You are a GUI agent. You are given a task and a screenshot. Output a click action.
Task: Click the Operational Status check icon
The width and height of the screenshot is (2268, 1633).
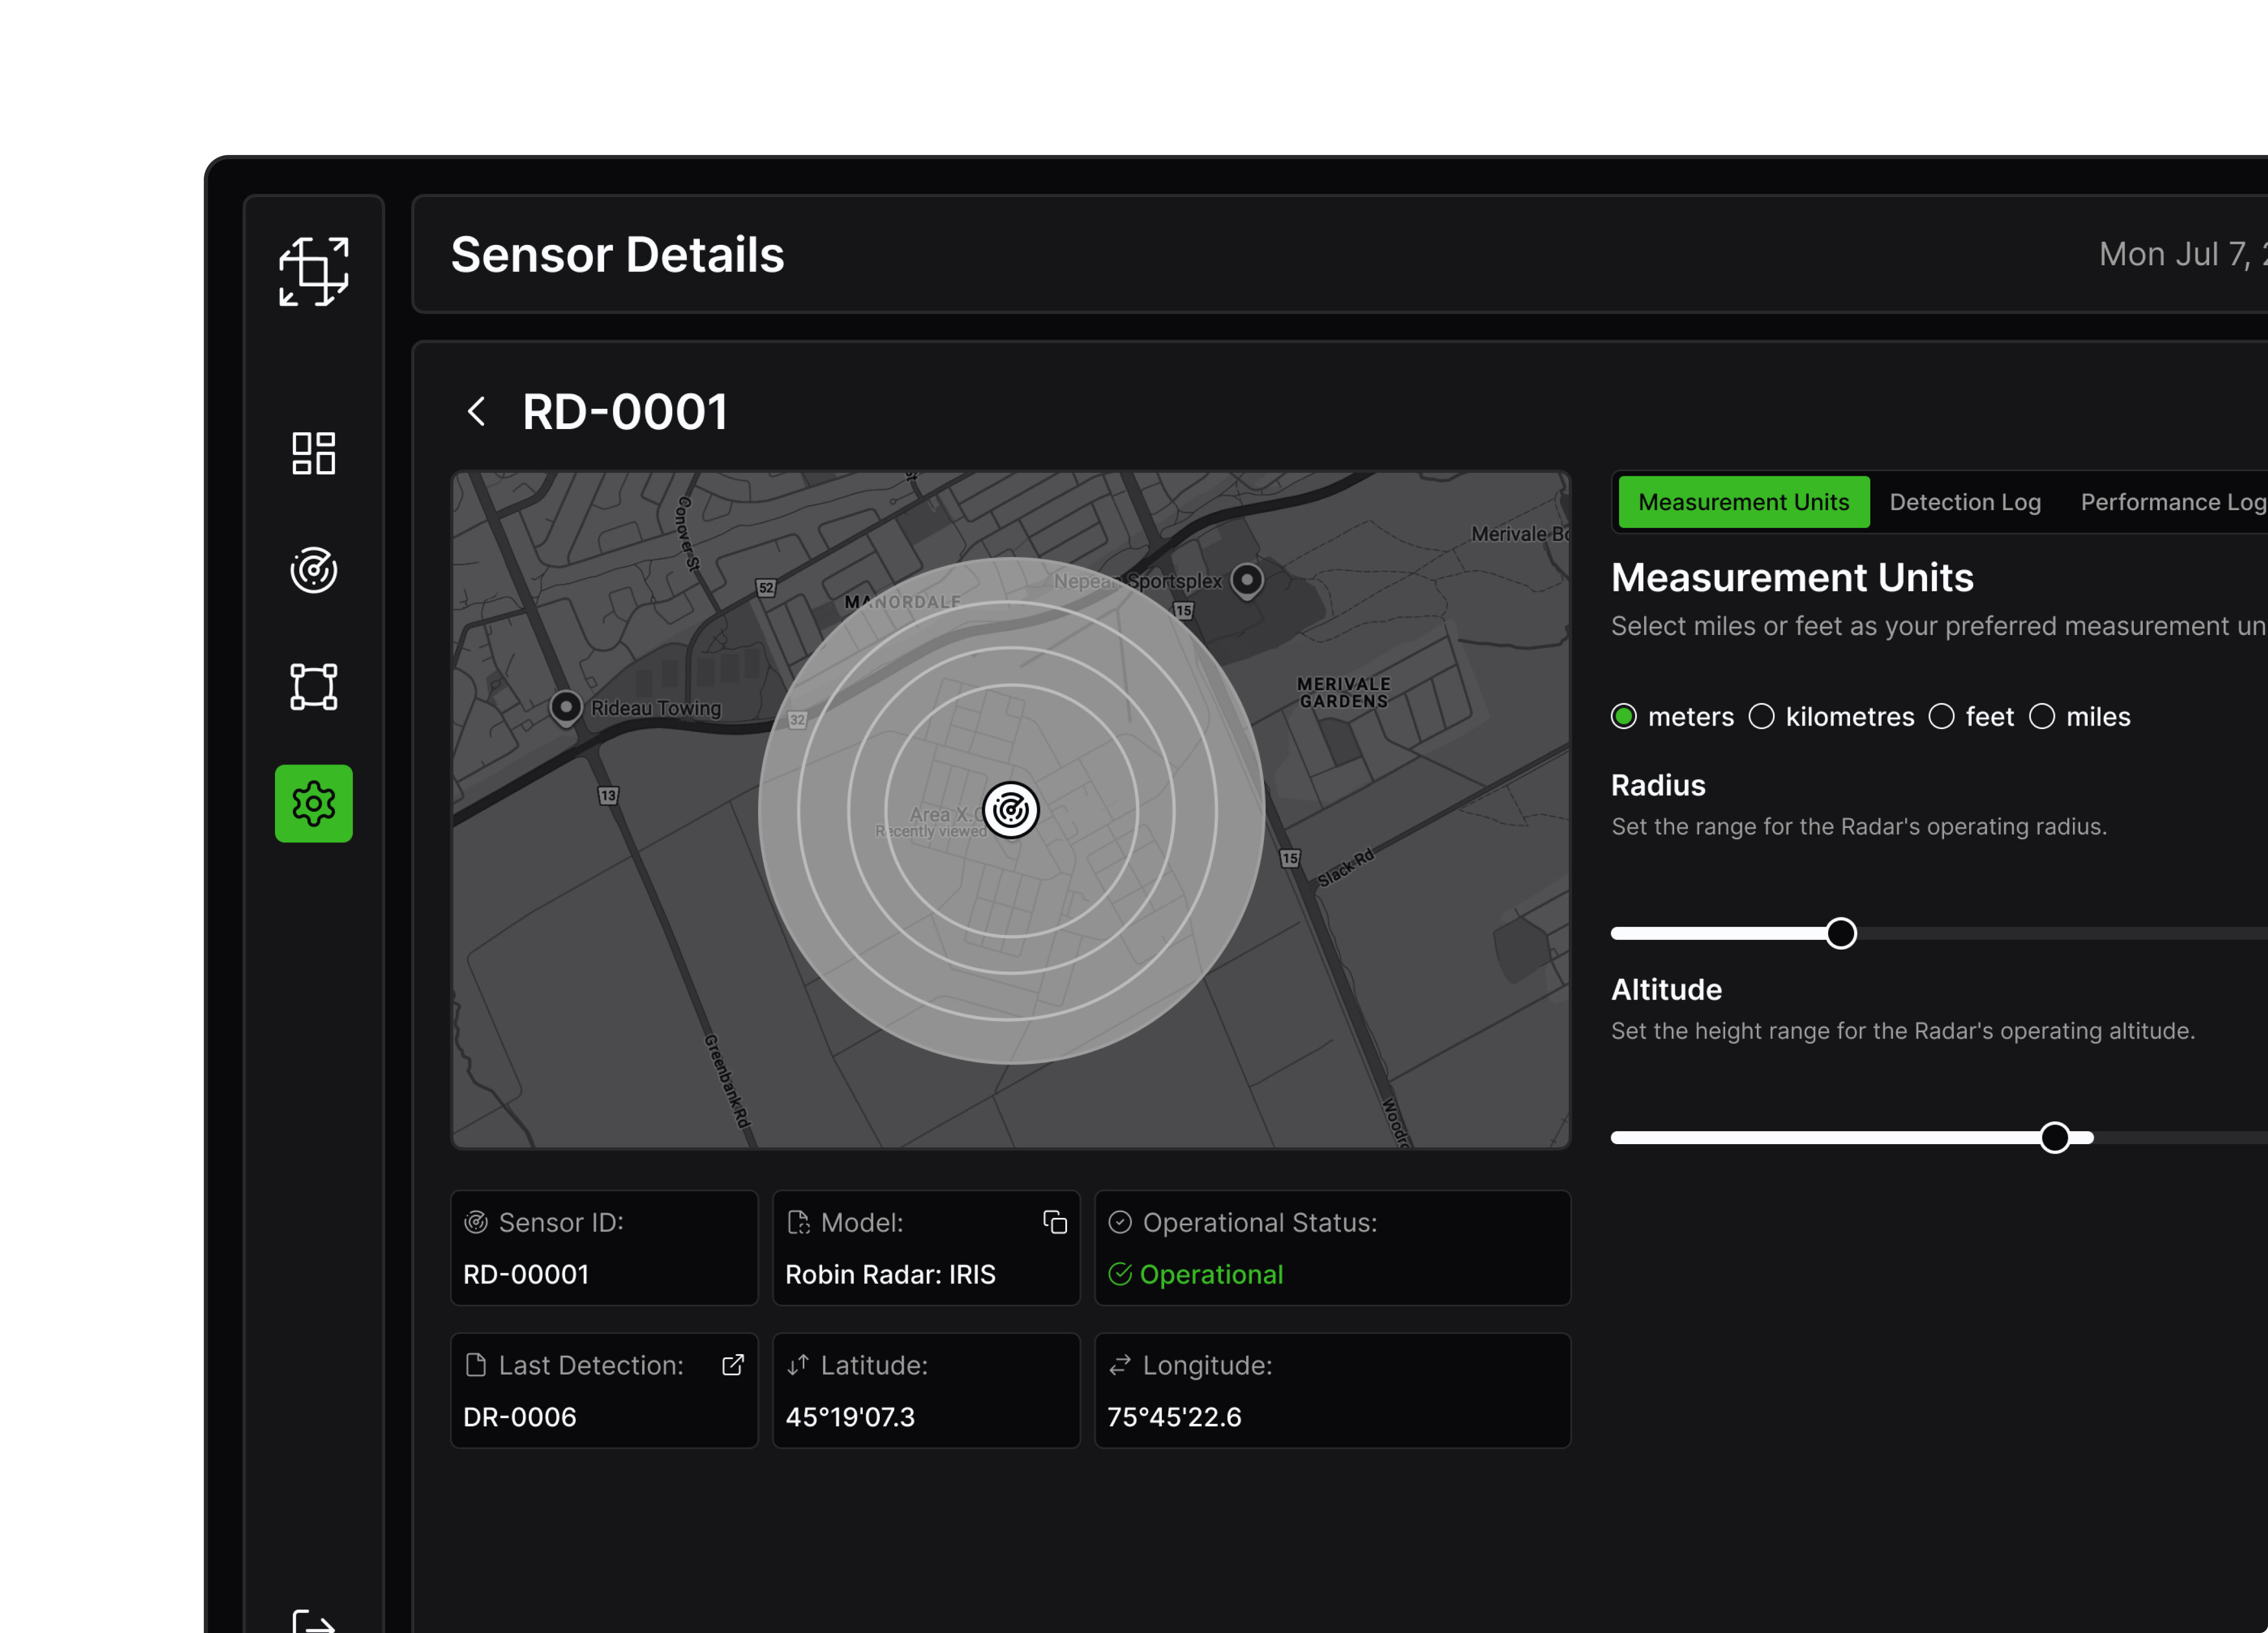[1120, 1222]
